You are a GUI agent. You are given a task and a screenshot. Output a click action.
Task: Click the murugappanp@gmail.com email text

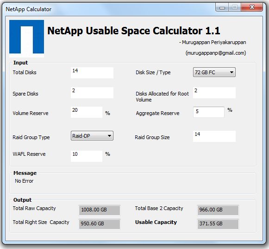(216, 53)
